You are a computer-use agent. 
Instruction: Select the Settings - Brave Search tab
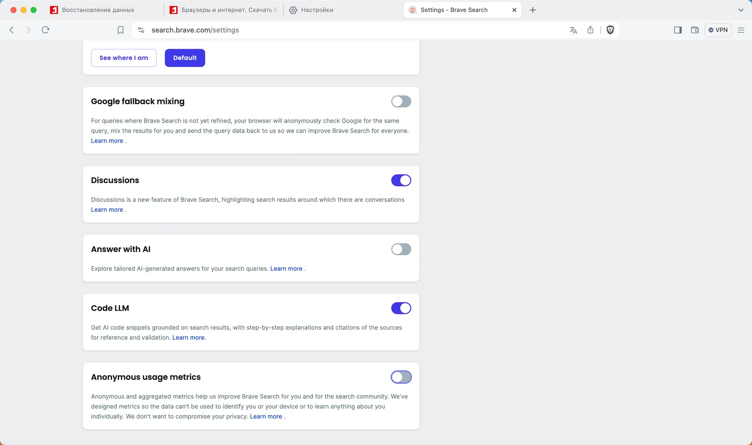(x=462, y=10)
